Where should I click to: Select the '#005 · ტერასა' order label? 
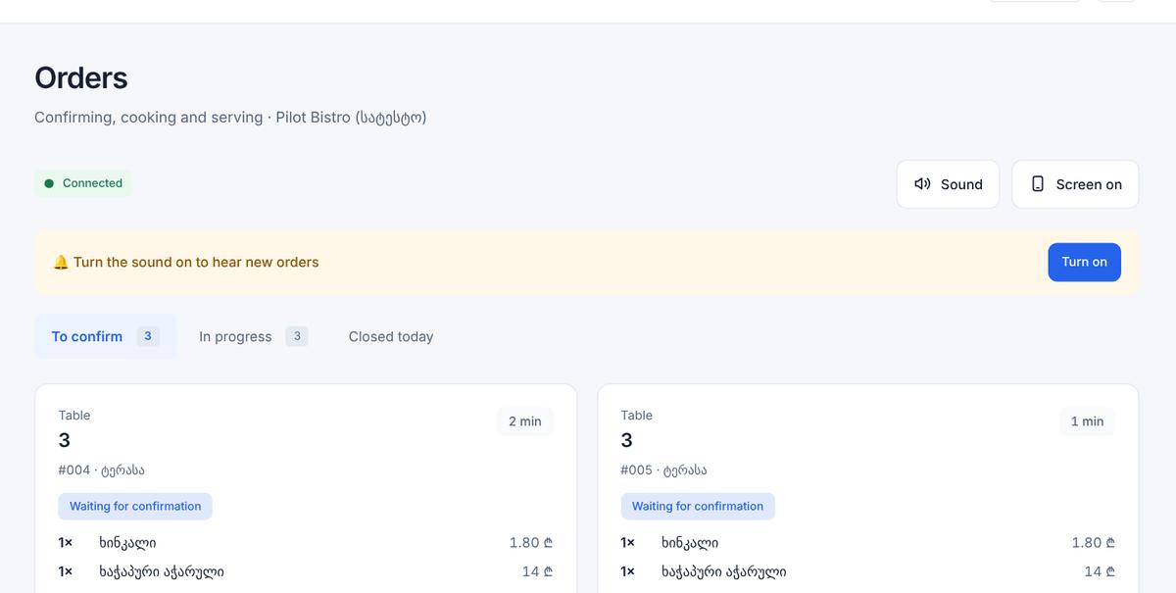coord(663,470)
